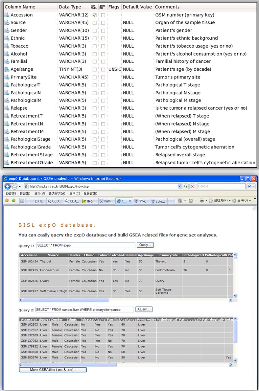Viewport: 259px width, 391px height.
Task: Check AUTO INC for RetreatmentGrade column
Action: tap(103, 163)
